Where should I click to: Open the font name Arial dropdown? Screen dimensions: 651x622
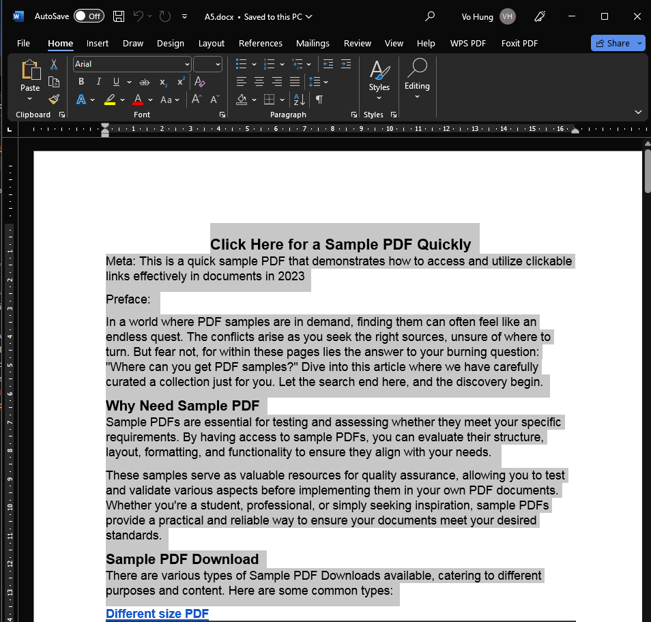187,64
